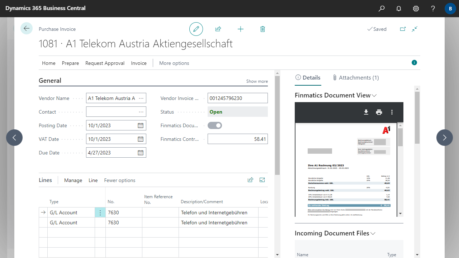Open the help question mark
The width and height of the screenshot is (459, 258).
pyautogui.click(x=433, y=9)
